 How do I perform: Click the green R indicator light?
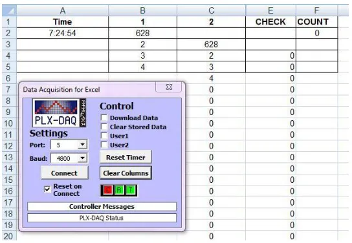click(119, 190)
